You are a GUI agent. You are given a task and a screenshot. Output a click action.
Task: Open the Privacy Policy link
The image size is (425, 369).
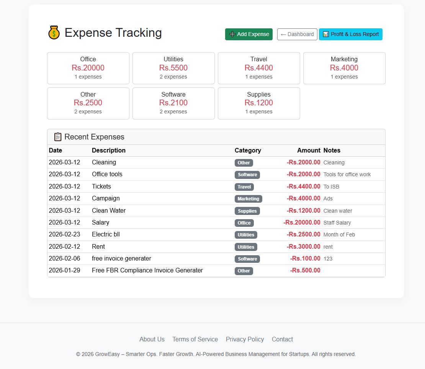pos(245,339)
